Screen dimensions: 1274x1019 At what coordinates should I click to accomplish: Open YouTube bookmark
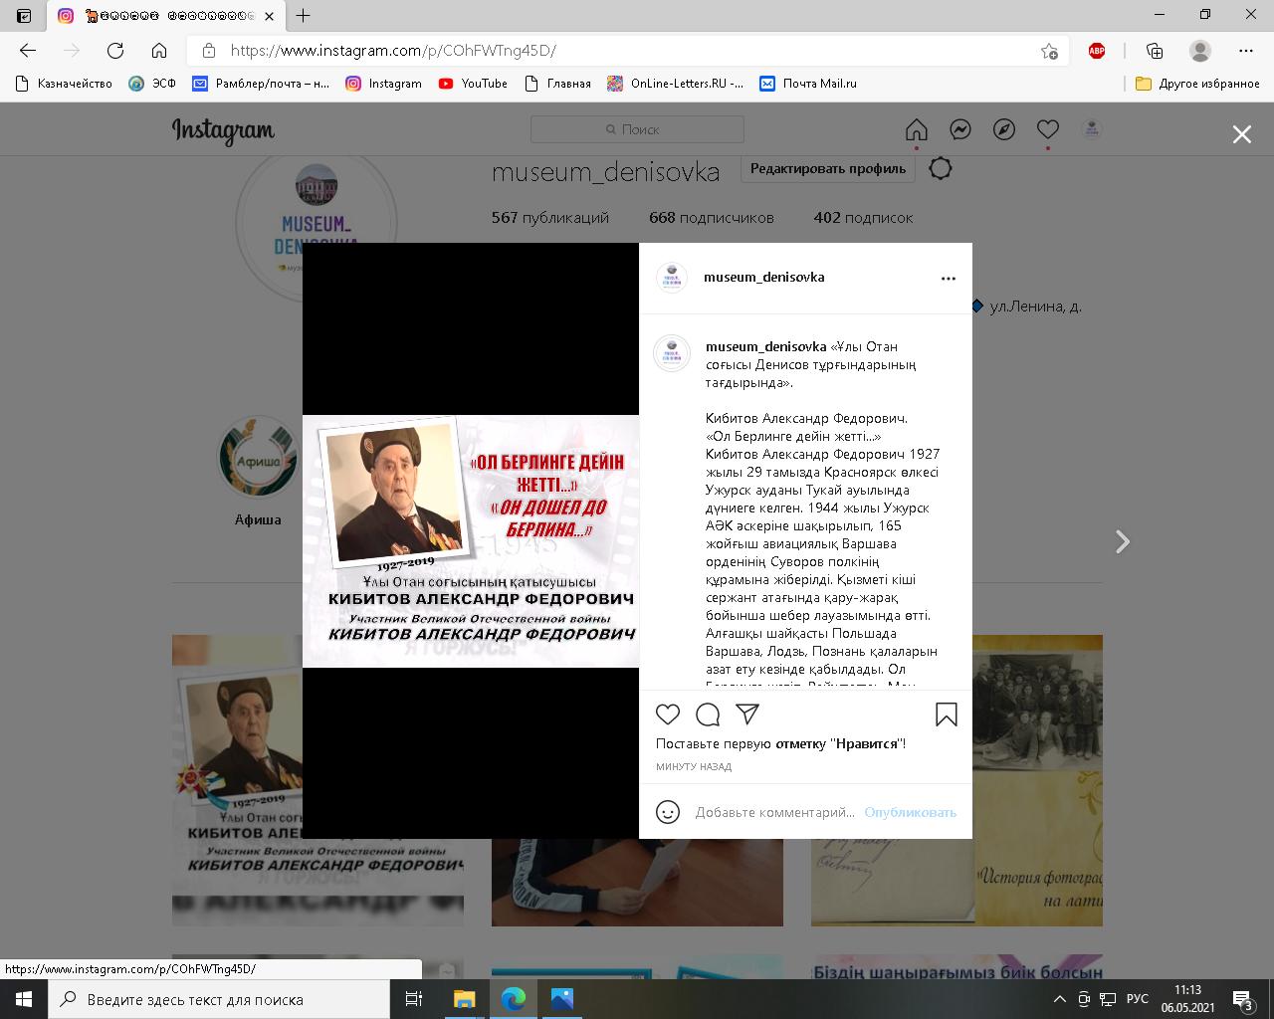pos(473,84)
